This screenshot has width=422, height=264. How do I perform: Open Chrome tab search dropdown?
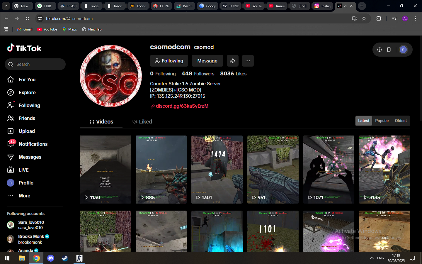point(6,6)
